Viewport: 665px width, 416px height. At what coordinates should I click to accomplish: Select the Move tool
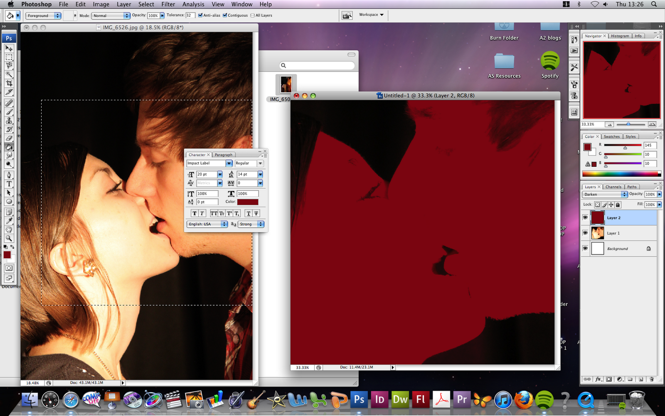click(x=9, y=48)
